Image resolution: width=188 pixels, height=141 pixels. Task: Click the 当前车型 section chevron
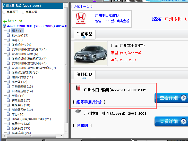84,37
